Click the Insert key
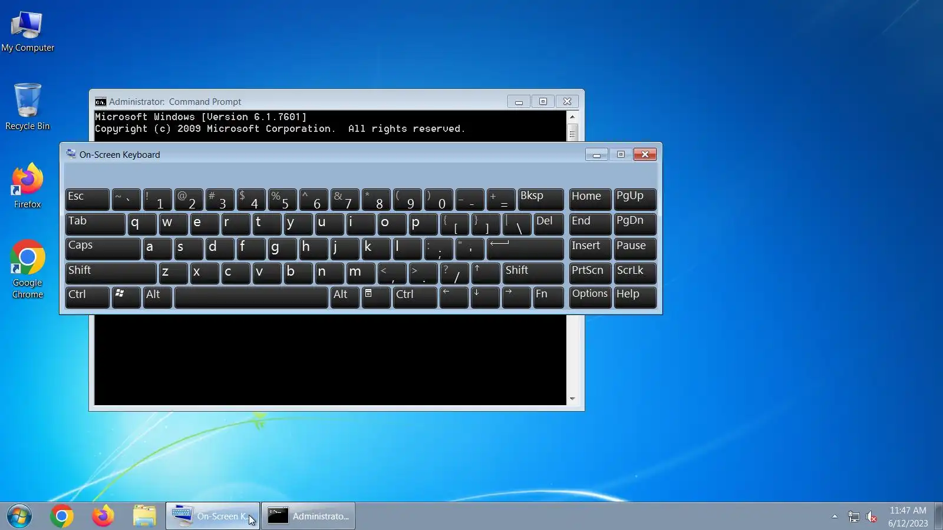 tap(590, 249)
